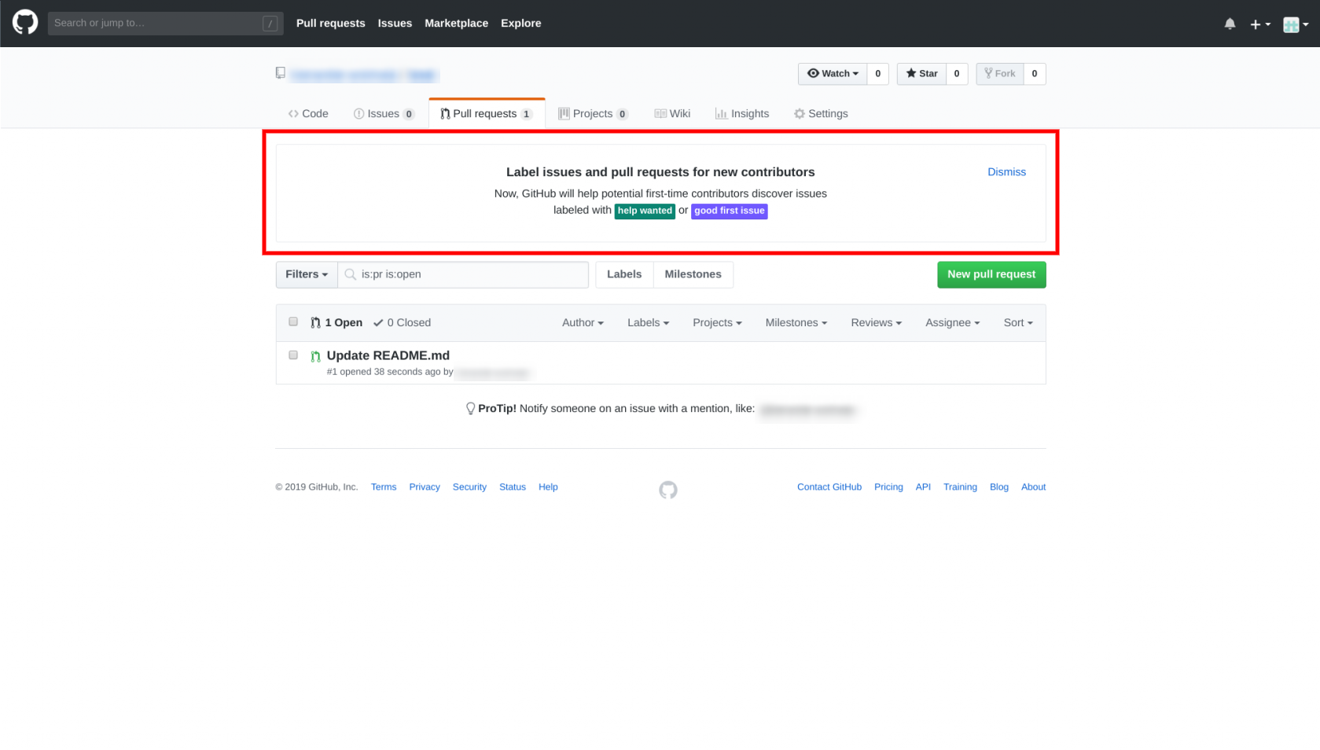Screen dimensions: 1320x750
Task: Open the Milestones page button
Action: 693,274
